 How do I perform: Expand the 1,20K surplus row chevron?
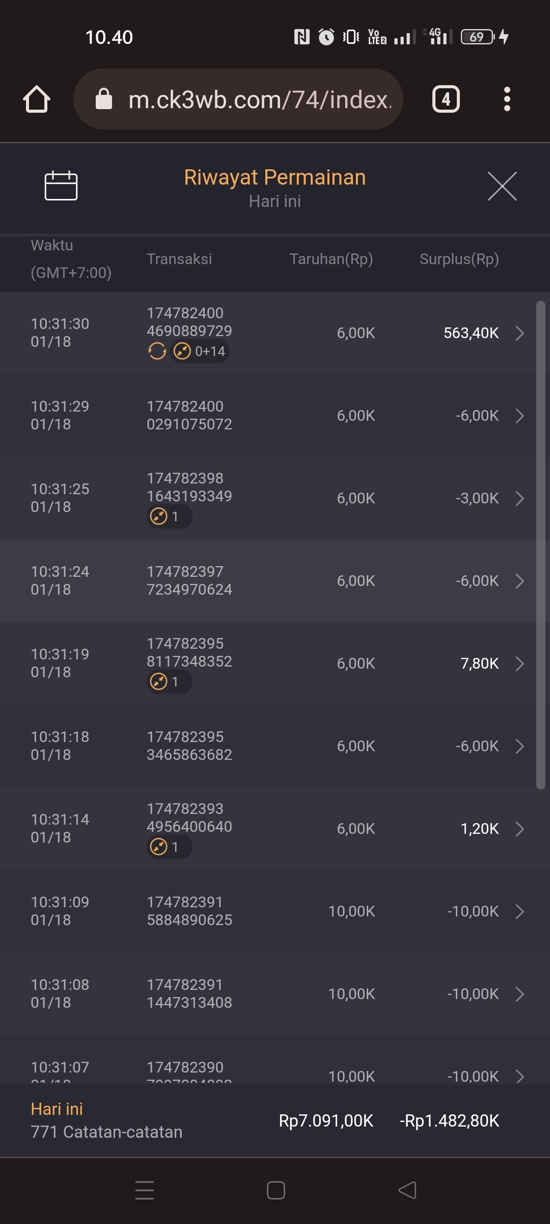click(519, 829)
